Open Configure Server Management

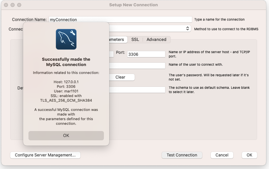click(x=45, y=155)
